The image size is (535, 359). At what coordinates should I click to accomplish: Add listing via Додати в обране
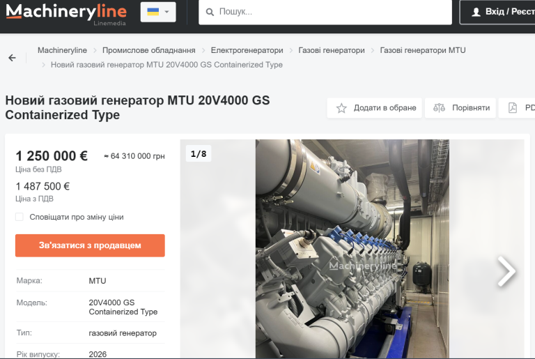[x=374, y=108]
